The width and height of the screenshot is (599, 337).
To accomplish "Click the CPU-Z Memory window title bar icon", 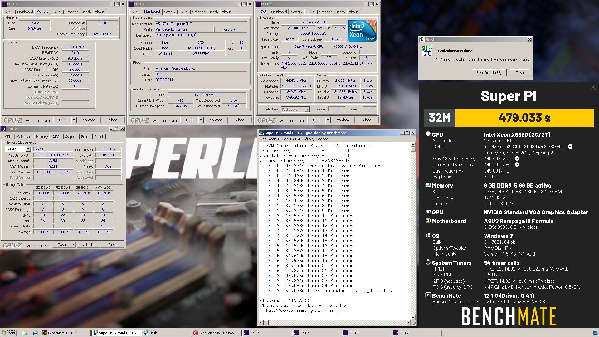I will 4,4.
